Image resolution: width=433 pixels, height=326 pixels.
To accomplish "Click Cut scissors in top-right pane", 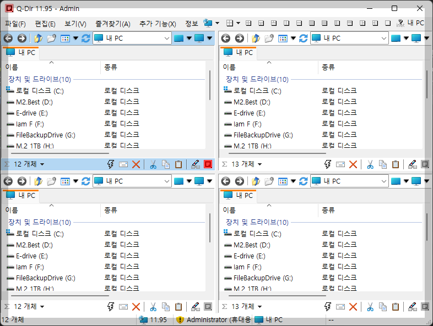I will click(x=370, y=164).
